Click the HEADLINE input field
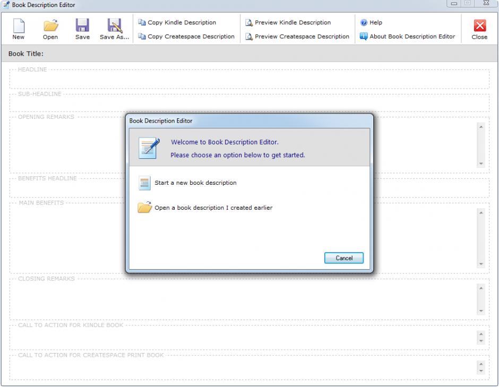This screenshot has height=387, width=499. 249,80
